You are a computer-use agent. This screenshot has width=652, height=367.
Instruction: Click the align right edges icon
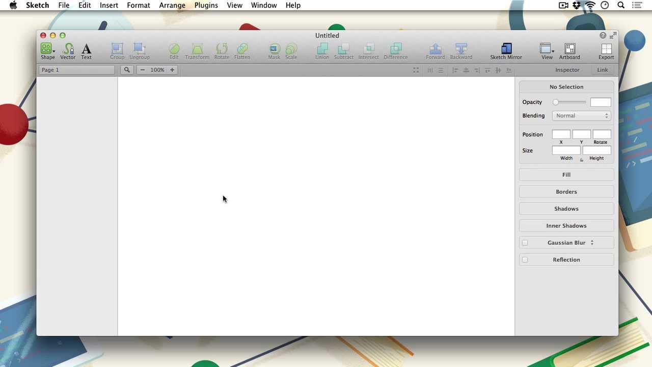477,70
